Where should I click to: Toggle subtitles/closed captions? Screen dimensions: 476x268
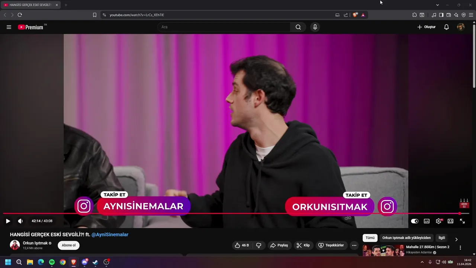click(x=427, y=221)
